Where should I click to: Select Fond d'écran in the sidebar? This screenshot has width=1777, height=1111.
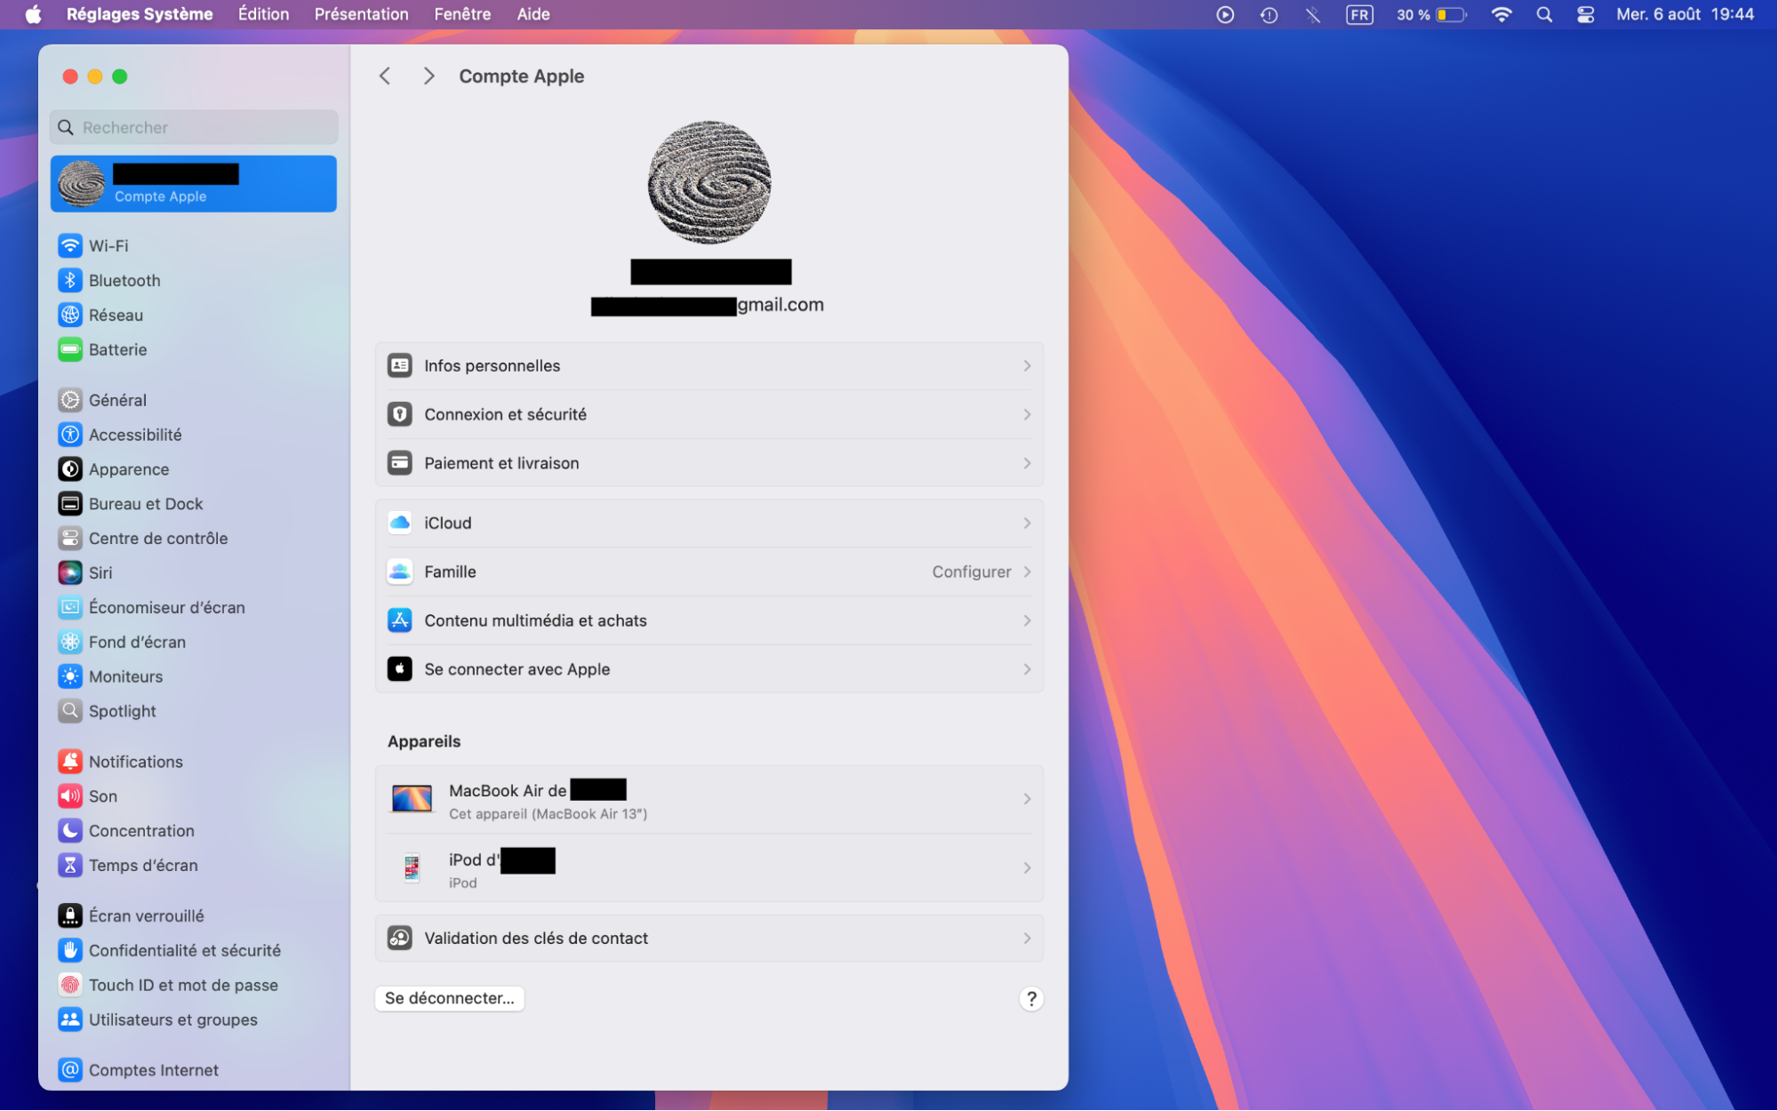(138, 642)
